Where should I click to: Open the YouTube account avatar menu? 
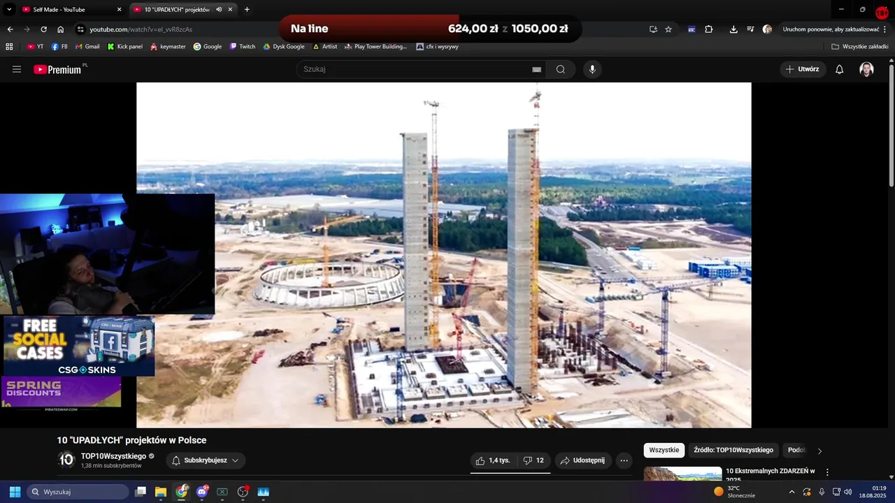click(866, 69)
